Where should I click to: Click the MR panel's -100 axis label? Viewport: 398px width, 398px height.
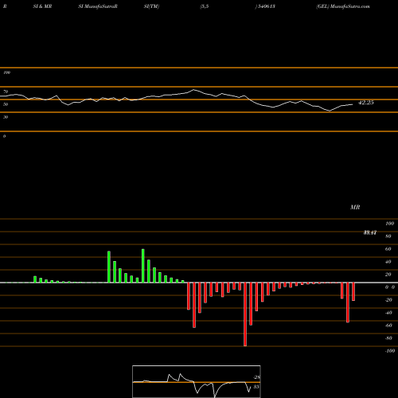(x=390, y=351)
